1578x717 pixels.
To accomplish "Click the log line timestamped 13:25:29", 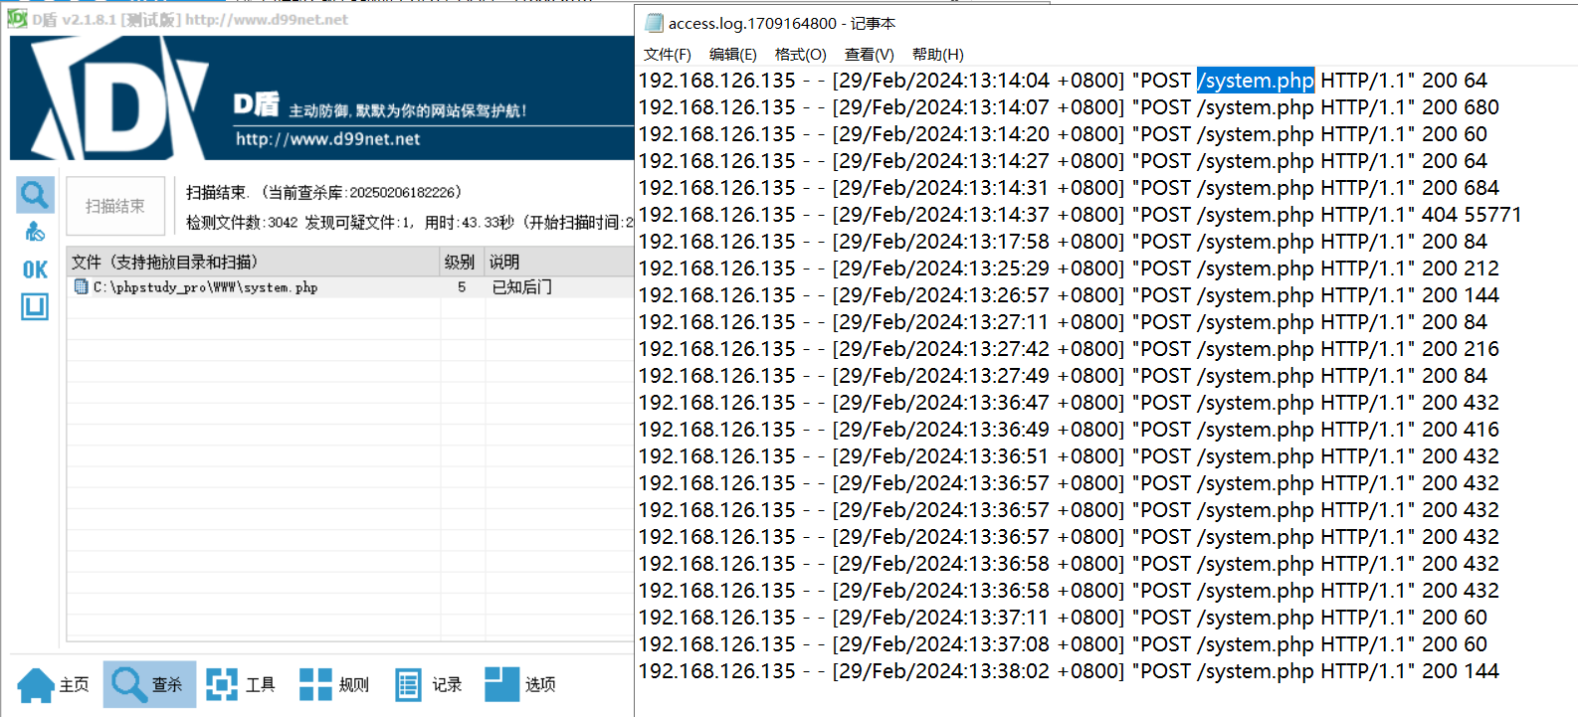I will coord(1069,269).
